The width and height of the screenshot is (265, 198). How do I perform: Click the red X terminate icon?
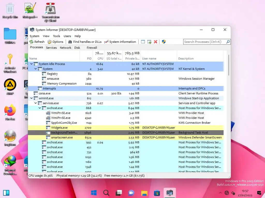coord(156,42)
